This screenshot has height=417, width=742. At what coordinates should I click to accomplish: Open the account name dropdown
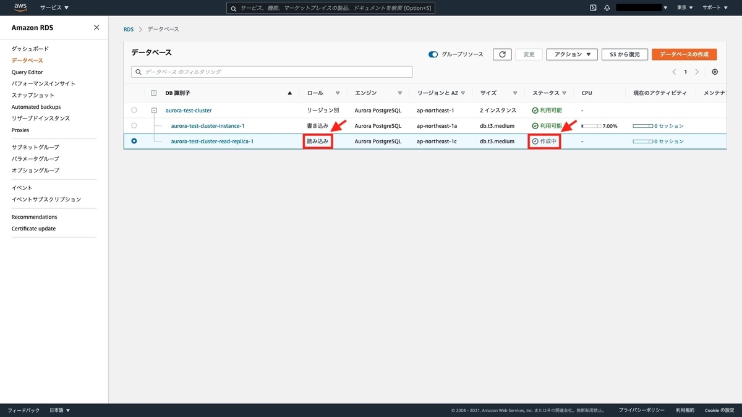pos(642,7)
